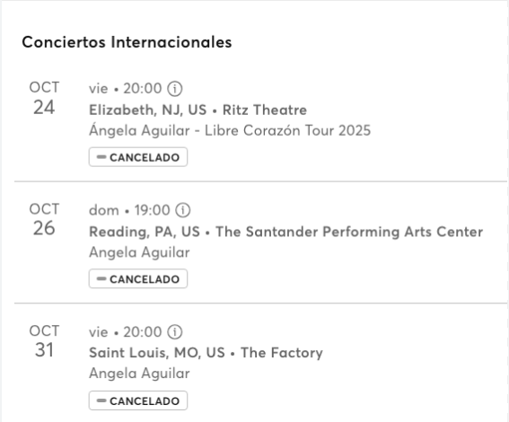The image size is (509, 422).
Task: Click the vie • 20:00 time on Oct 24
Action: coord(126,89)
